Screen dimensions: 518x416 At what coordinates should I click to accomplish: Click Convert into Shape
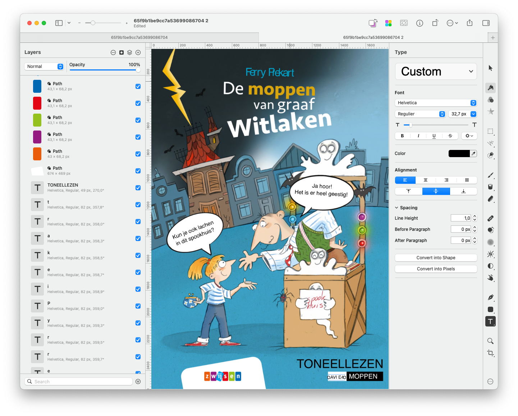click(x=436, y=258)
